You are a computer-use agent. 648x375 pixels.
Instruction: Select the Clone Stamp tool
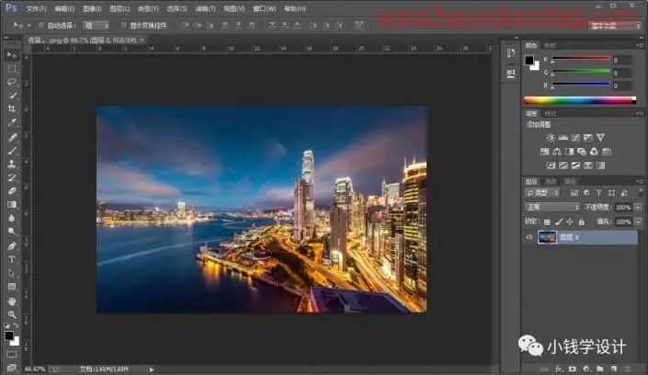12,165
